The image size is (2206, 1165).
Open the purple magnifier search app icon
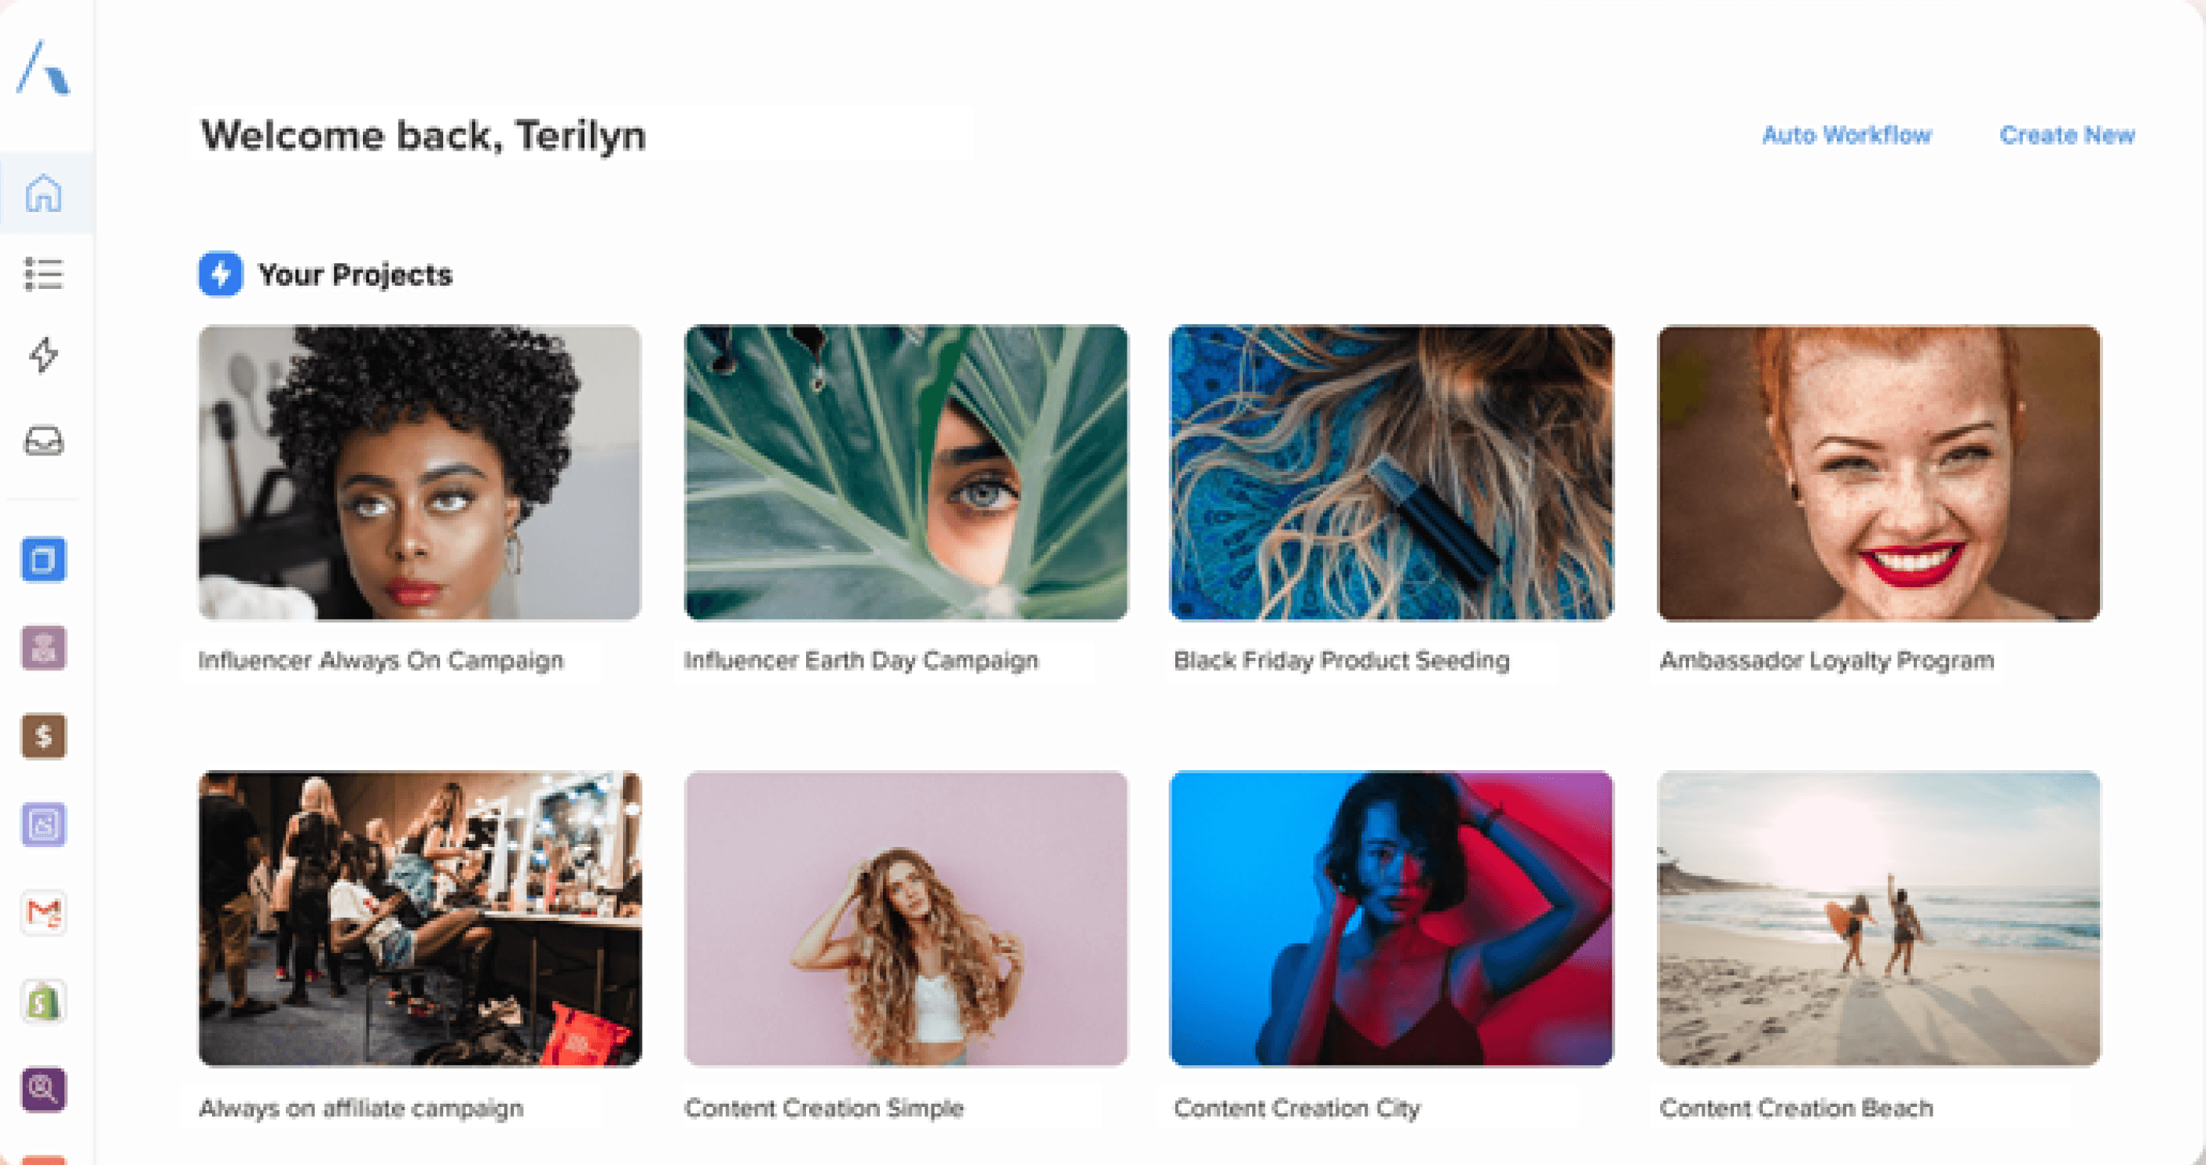[44, 1089]
